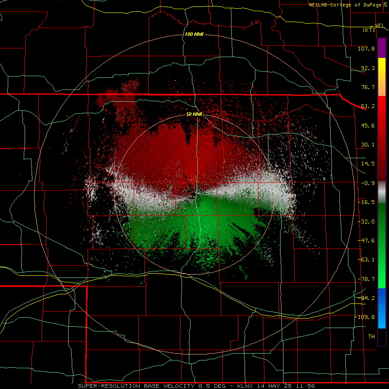Viewport: 389px width, 389px height.
Task: Click the blue segment of the color bar
Action: (x=382, y=308)
